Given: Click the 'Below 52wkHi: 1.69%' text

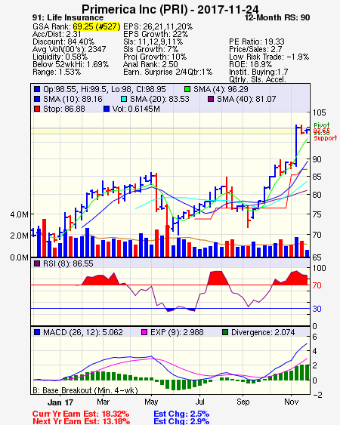Looking at the screenshot, I should click(70, 64).
